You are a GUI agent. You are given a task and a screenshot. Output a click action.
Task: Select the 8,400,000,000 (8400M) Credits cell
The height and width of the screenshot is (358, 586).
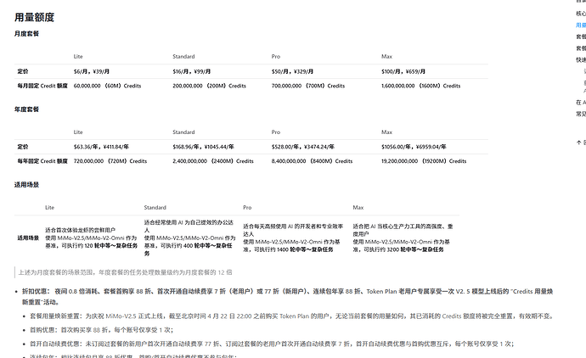[312, 161]
